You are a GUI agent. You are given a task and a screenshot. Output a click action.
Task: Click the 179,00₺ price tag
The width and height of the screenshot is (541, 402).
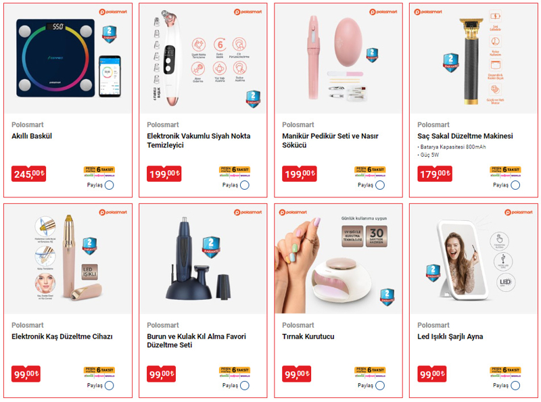coord(434,174)
